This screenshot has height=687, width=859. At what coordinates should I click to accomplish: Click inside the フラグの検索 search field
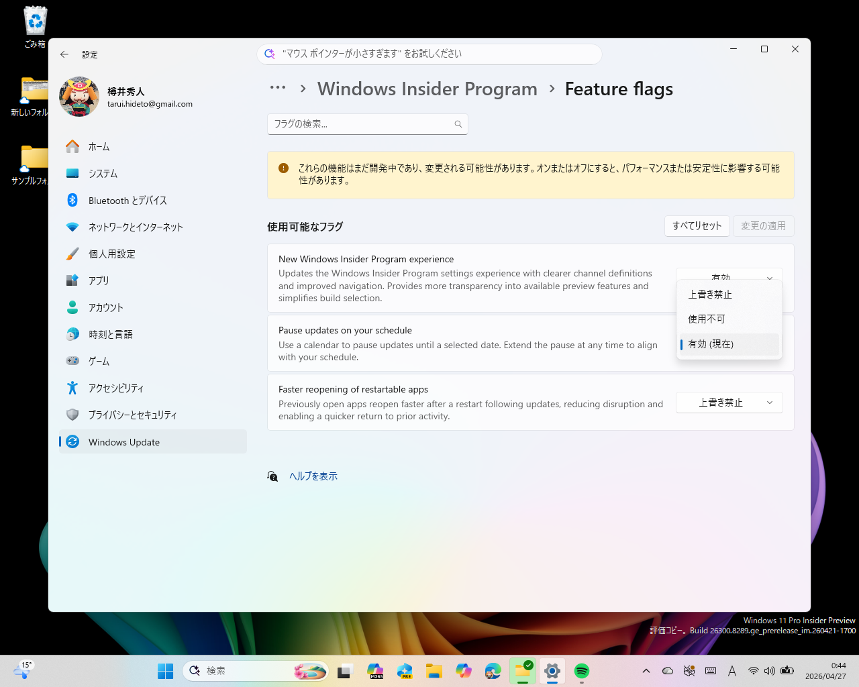[x=362, y=124]
